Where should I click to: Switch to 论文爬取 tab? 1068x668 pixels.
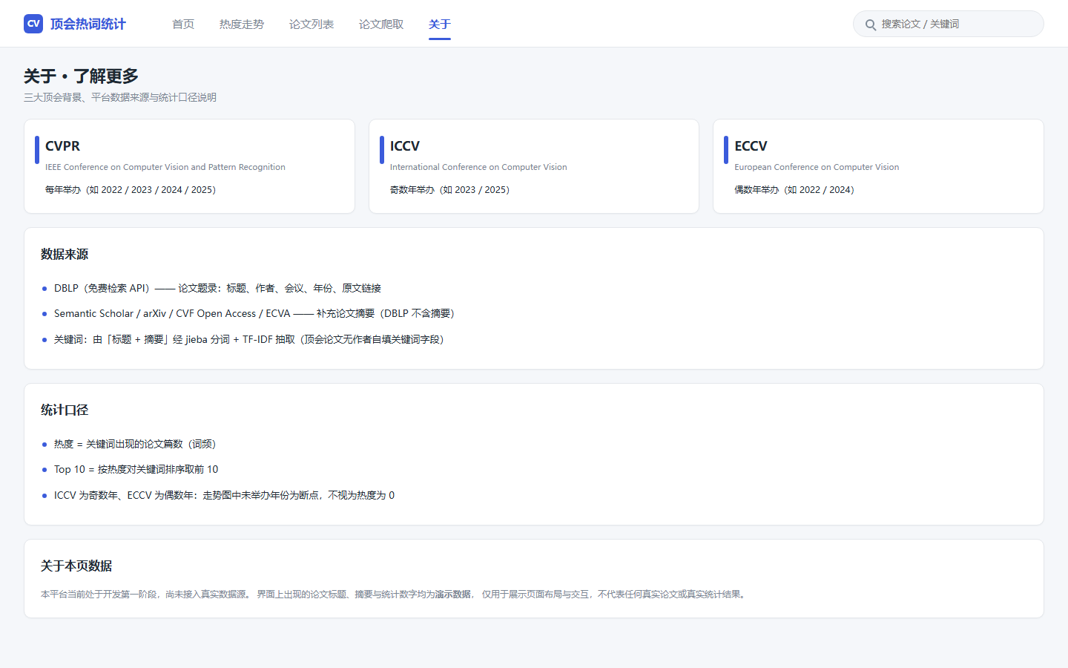(381, 24)
